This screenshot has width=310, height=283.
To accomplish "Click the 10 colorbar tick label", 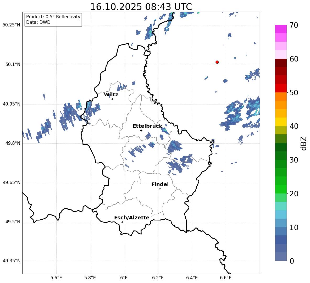I will [294, 227].
